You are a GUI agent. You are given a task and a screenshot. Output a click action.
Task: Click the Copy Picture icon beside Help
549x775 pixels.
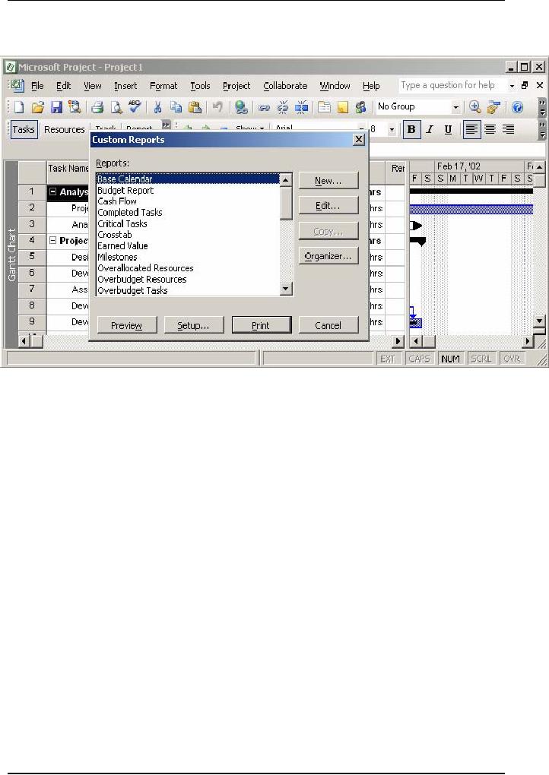(493, 107)
